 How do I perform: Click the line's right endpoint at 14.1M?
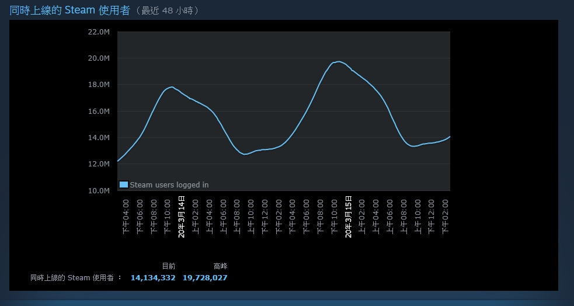(450, 137)
